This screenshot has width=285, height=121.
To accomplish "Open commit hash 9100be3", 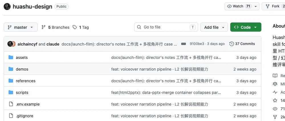I will pos(197,44).
